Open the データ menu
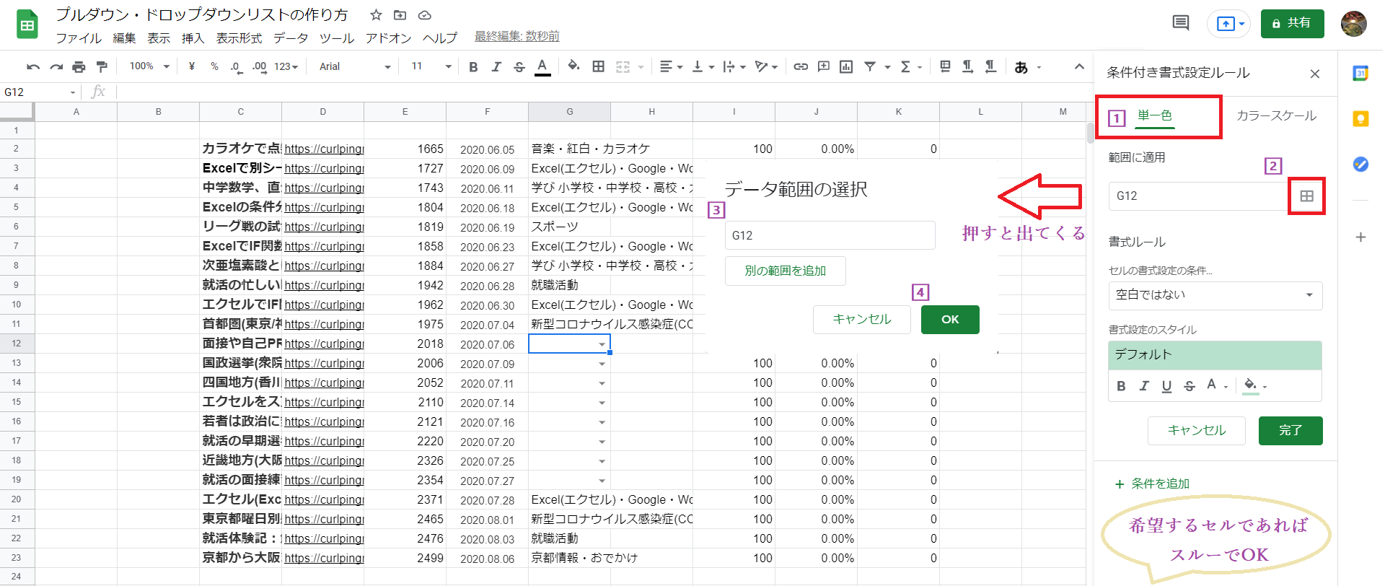Screen dimensions: 1385x586 pyautogui.click(x=290, y=38)
